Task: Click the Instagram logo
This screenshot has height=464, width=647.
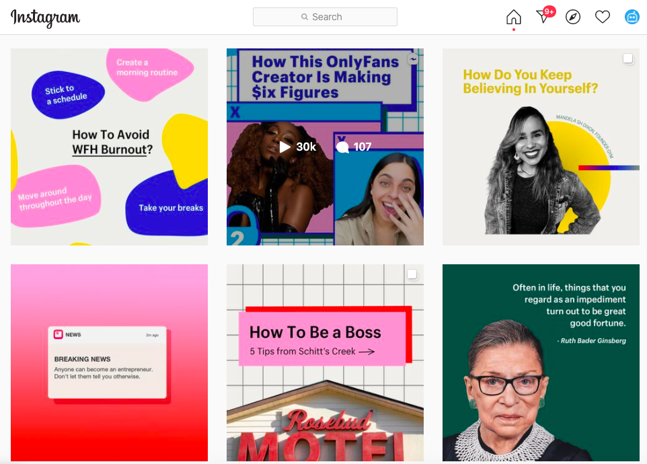Action: pos(45,17)
